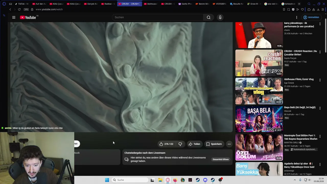The width and height of the screenshot is (327, 184).
Task: Add page to bookmarks heart icon
Action: (x=302, y=9)
